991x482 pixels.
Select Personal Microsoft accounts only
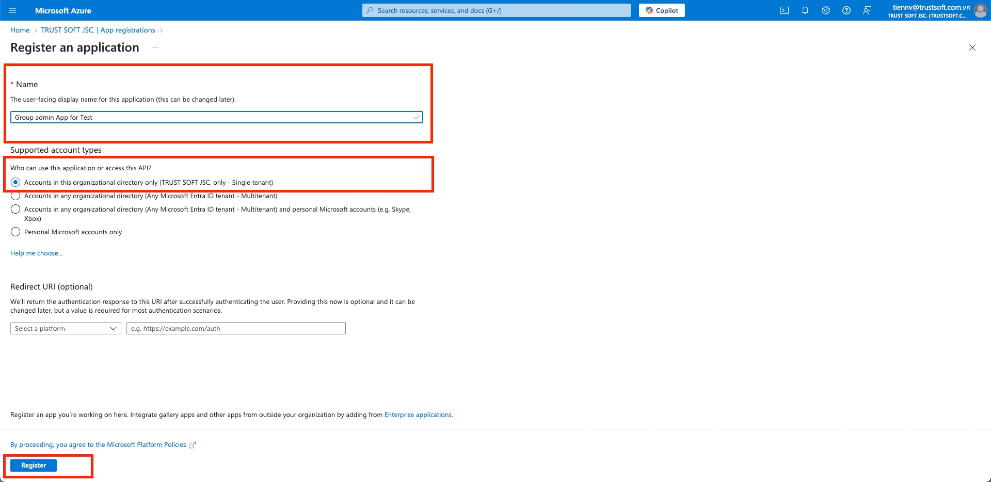tap(15, 232)
